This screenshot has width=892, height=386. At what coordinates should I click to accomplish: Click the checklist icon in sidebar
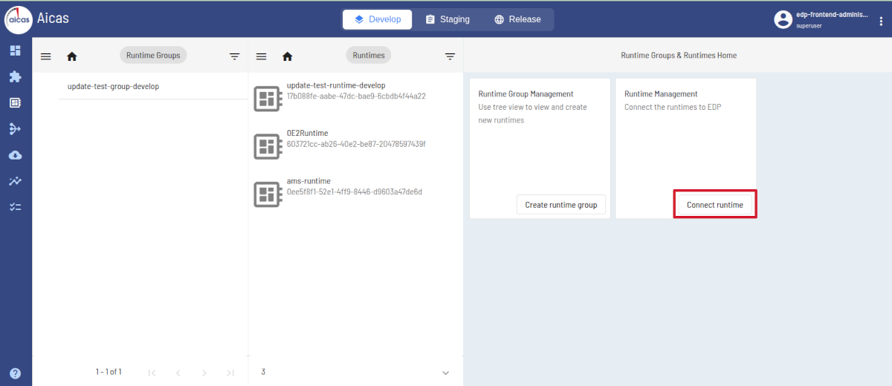[15, 207]
